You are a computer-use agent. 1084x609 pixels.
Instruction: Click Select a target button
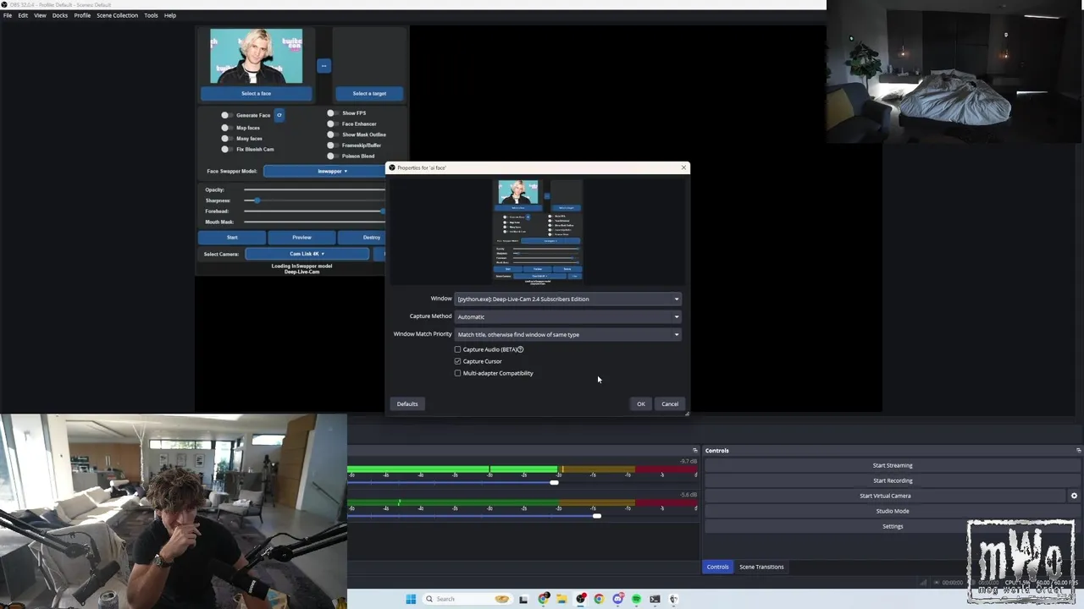click(x=369, y=94)
